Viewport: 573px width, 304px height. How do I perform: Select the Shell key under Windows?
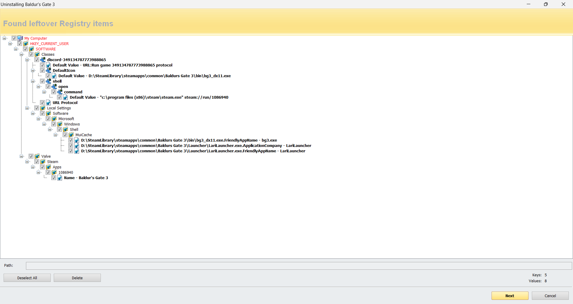tap(74, 129)
